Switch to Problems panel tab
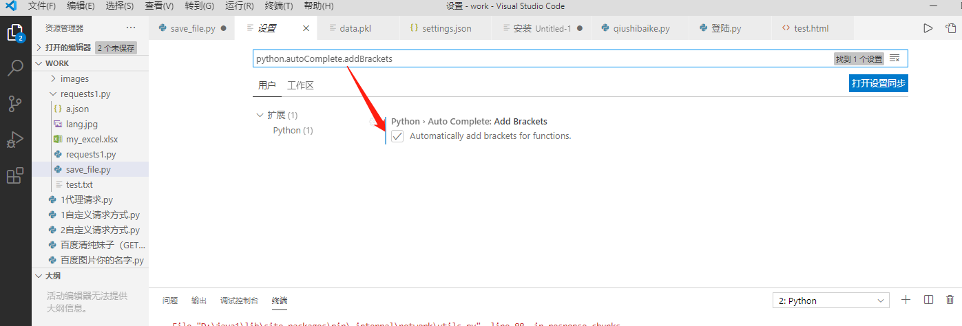 coord(170,301)
